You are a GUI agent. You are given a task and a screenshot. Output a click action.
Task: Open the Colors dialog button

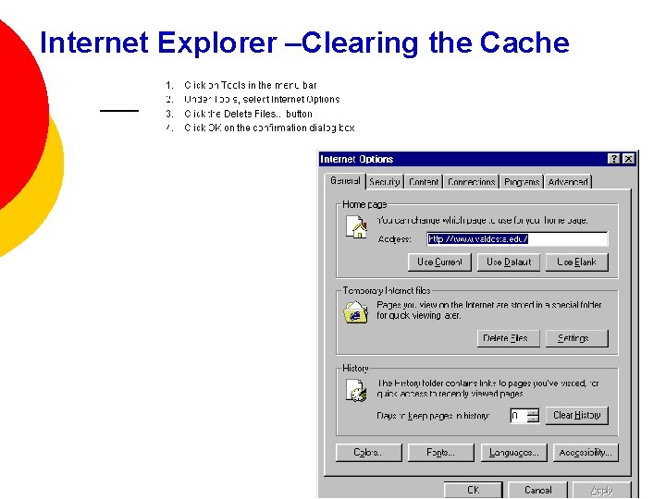pyautogui.click(x=369, y=452)
